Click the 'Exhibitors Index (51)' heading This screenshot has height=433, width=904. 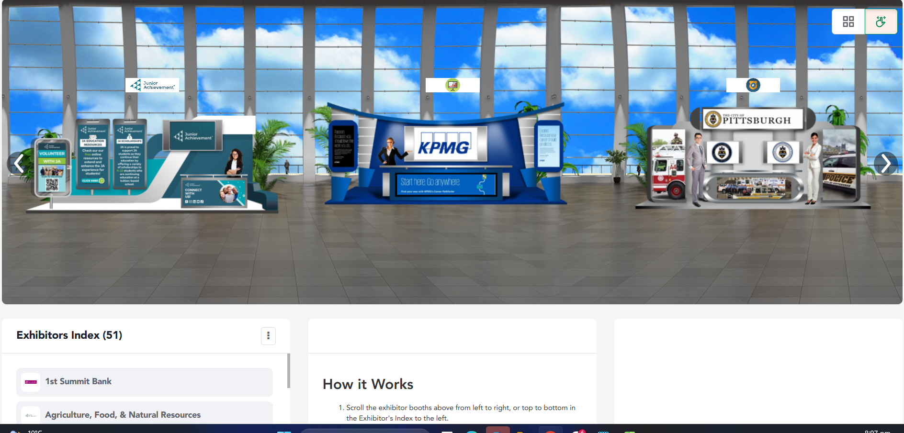click(69, 335)
